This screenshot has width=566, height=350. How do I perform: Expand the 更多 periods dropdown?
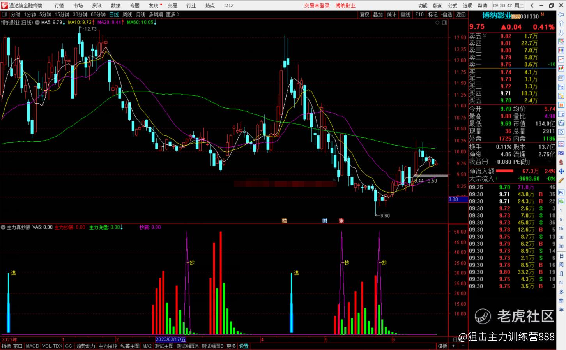pyautogui.click(x=173, y=14)
